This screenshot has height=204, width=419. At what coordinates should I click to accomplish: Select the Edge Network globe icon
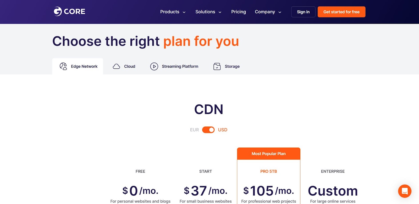tap(63, 66)
